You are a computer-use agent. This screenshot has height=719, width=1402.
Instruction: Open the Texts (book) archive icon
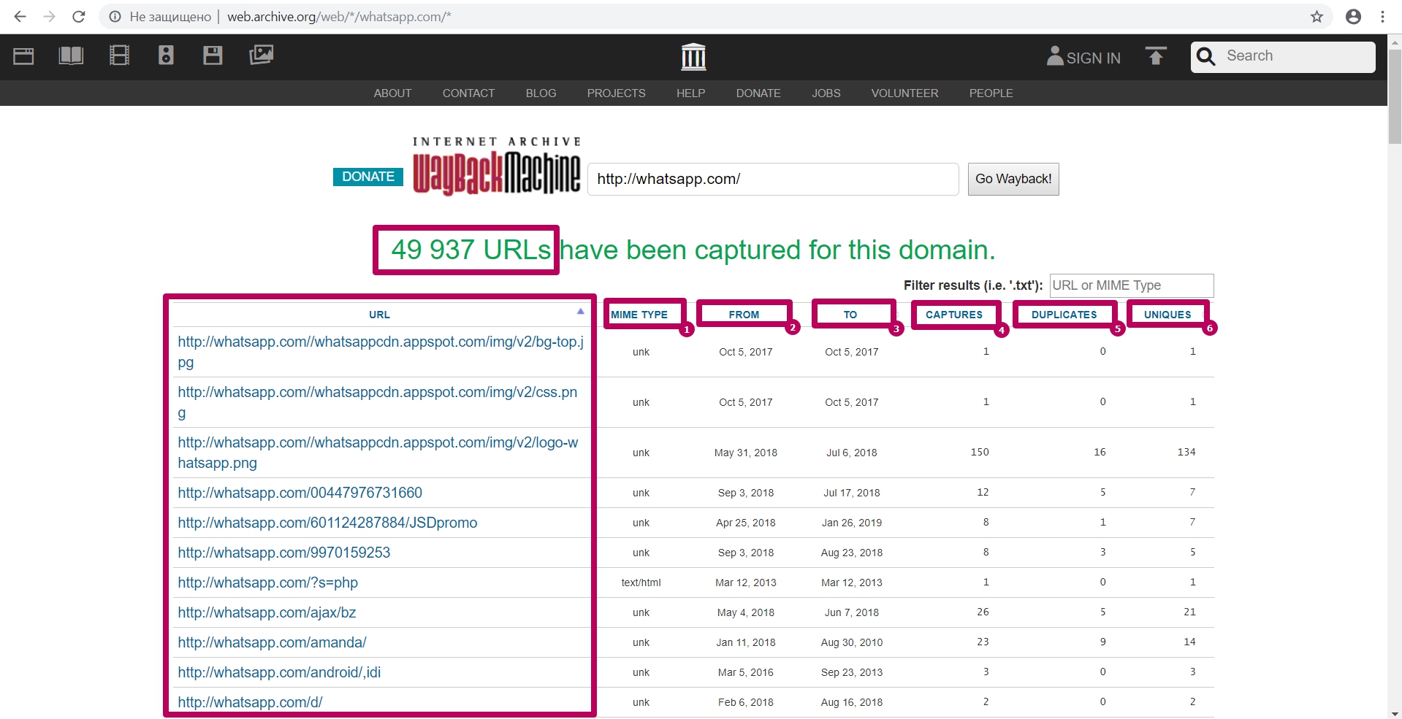(71, 55)
